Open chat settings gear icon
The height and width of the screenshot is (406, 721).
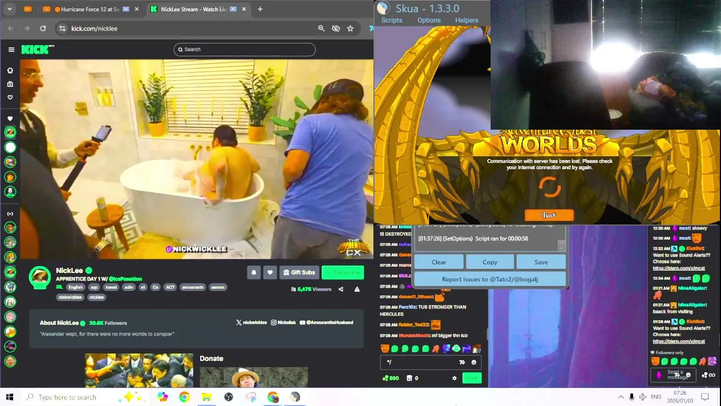455,378
